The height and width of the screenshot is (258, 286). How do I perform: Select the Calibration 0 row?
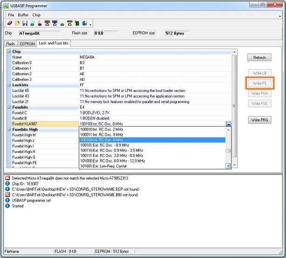[121, 63]
